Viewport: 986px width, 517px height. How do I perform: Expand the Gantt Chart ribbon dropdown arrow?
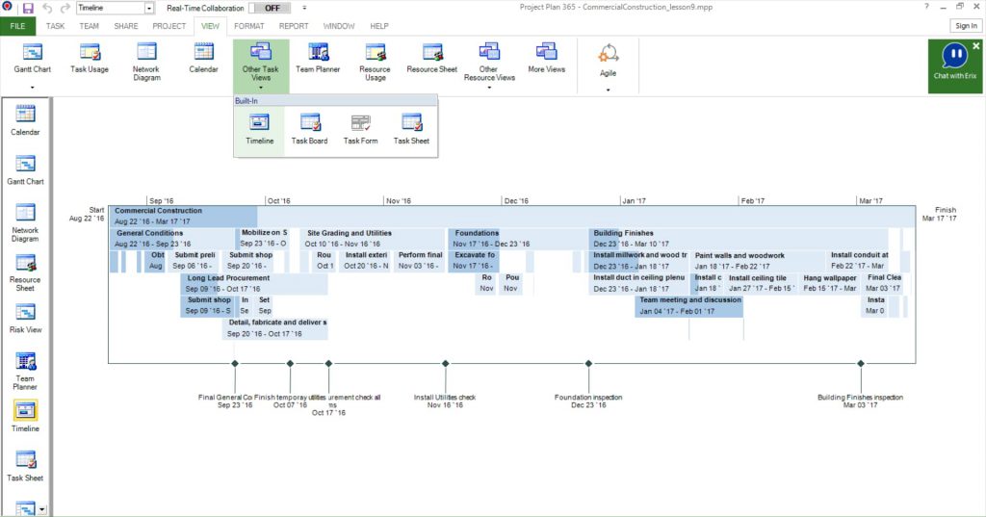32,88
